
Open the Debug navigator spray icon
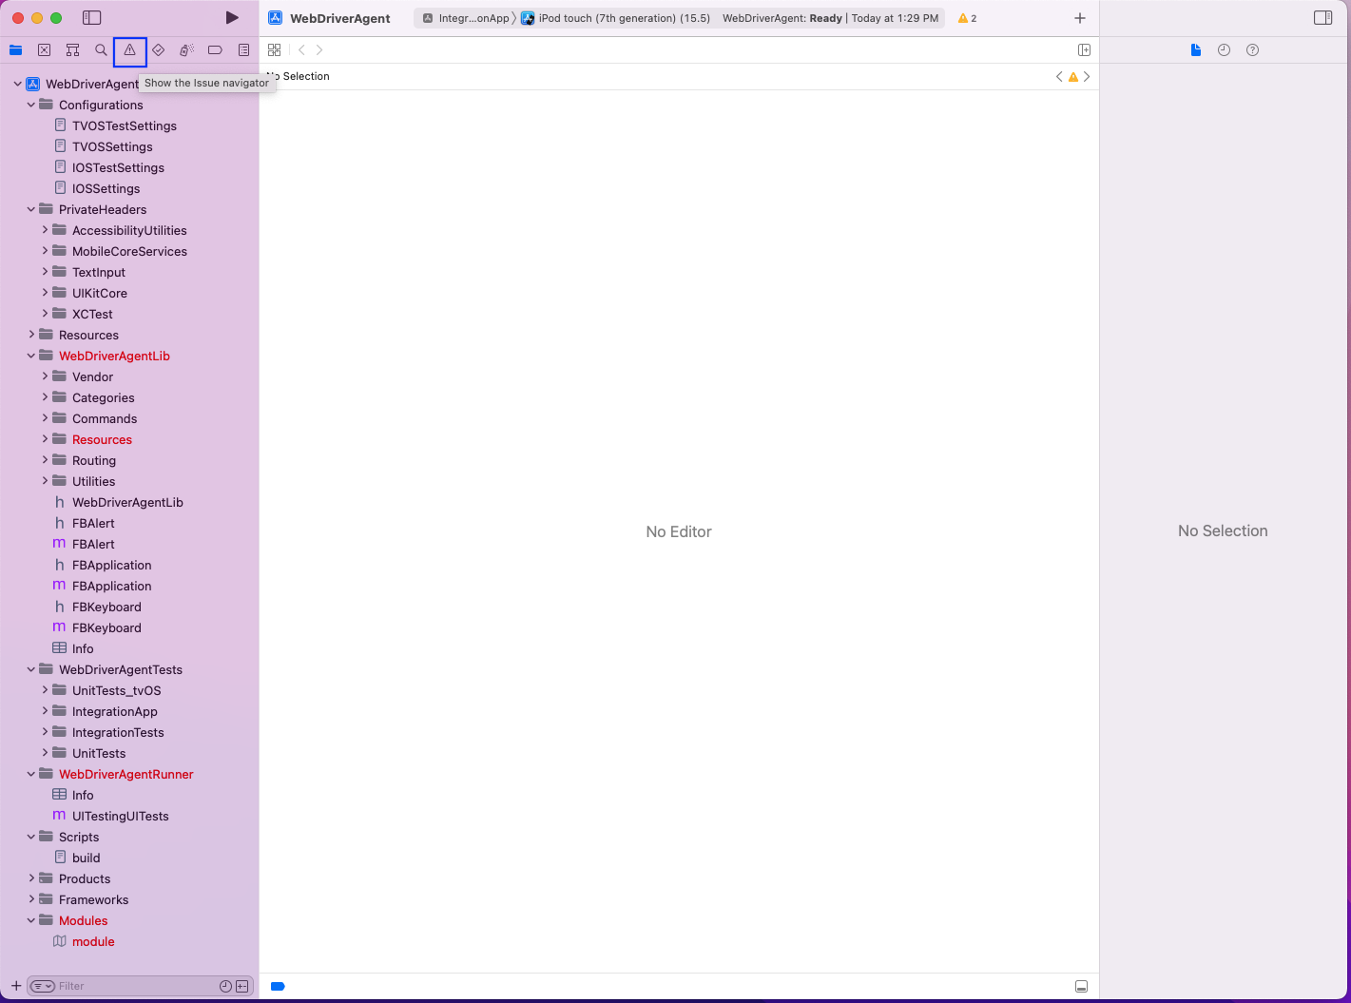point(187,50)
